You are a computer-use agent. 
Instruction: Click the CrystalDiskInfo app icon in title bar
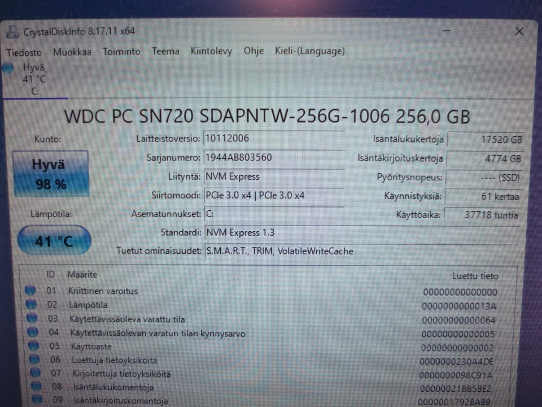(12, 32)
